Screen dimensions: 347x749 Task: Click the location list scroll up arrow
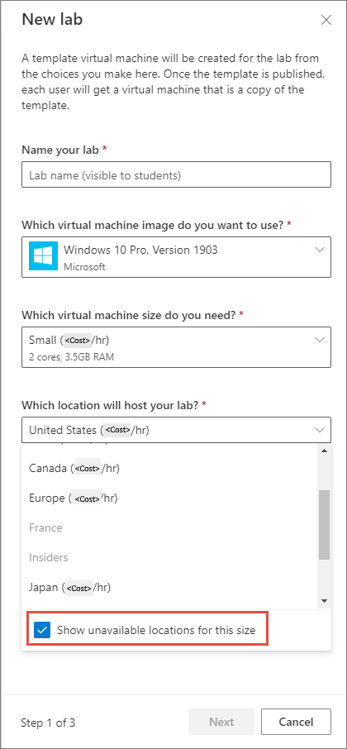[x=324, y=451]
